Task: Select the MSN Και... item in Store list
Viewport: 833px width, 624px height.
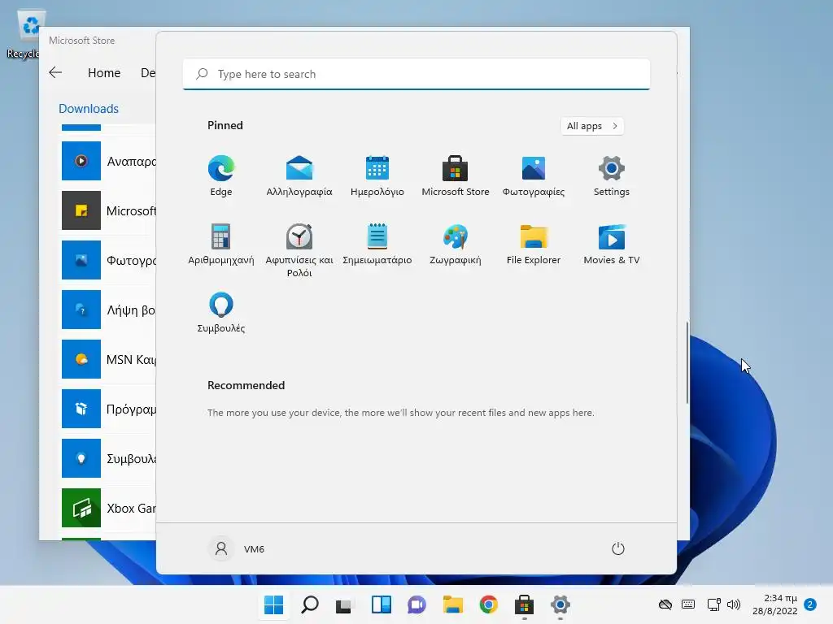Action: (109, 359)
